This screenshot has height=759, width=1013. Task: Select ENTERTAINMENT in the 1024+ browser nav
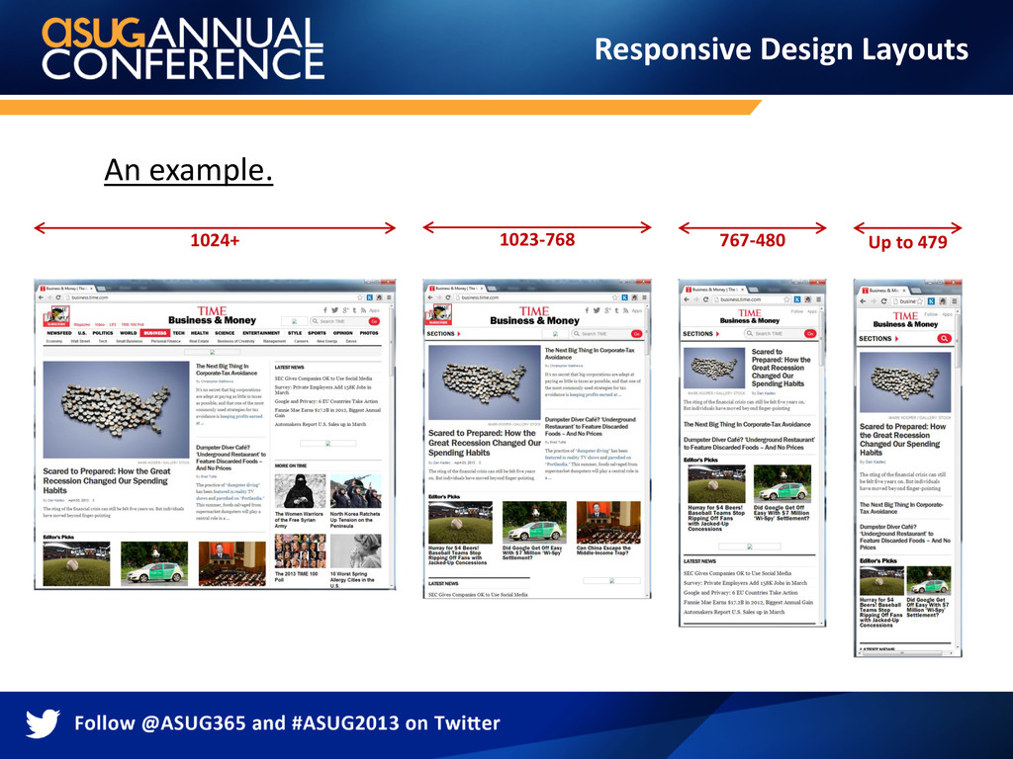(261, 333)
